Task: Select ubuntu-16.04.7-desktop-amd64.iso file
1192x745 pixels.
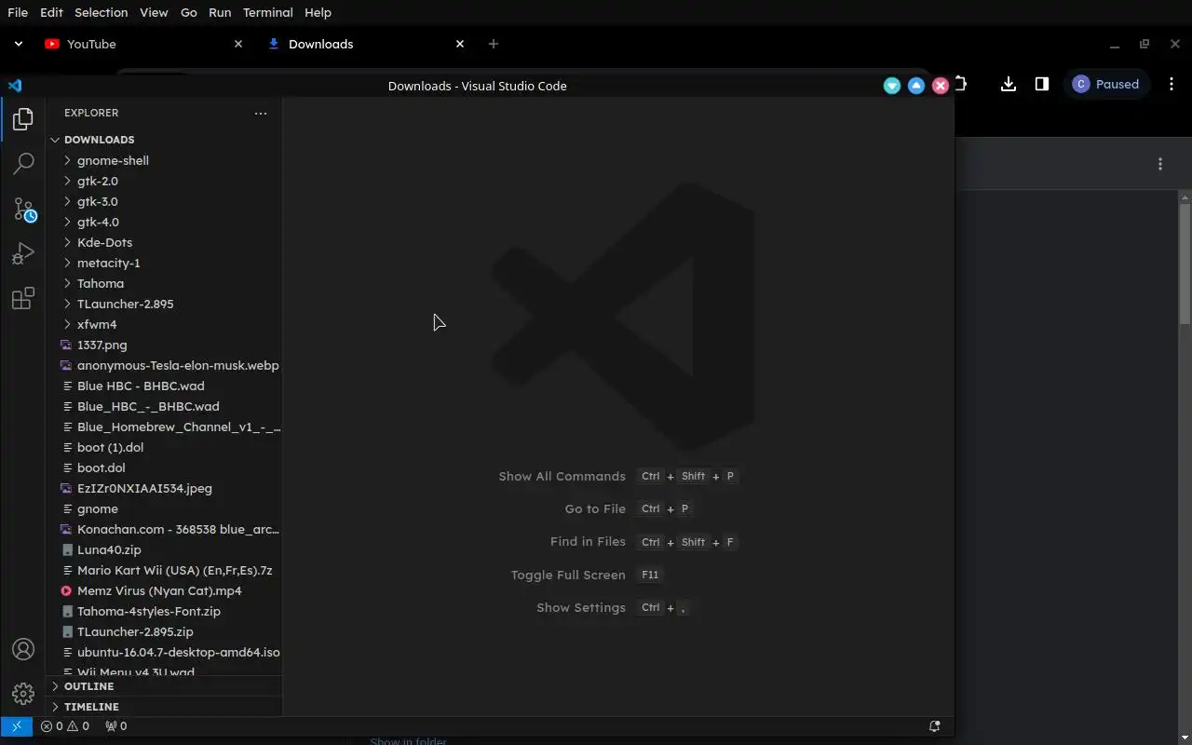Action: 164,652
